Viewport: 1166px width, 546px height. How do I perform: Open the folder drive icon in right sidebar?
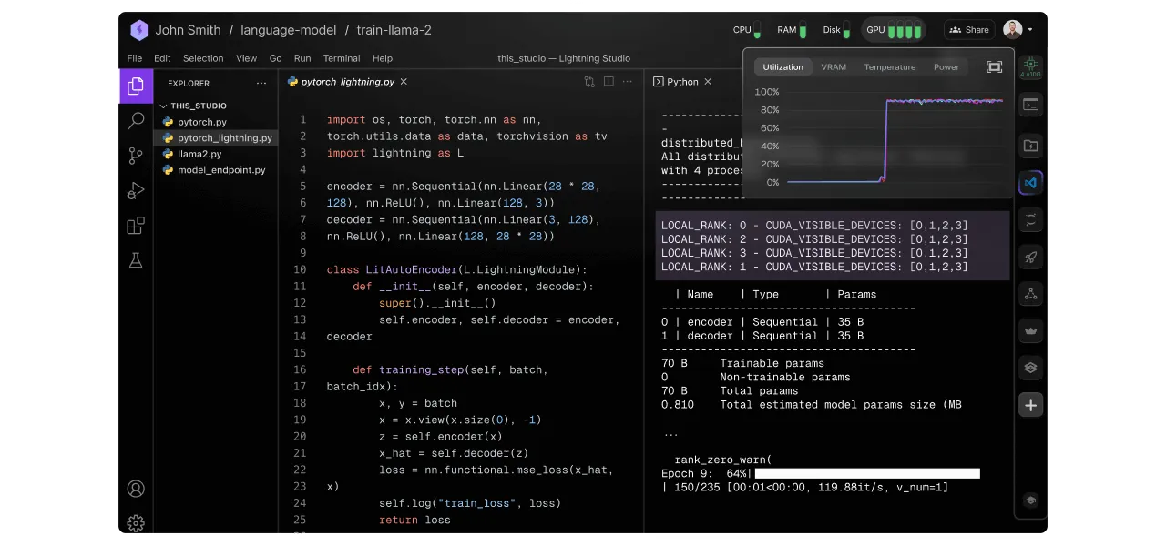1030,146
